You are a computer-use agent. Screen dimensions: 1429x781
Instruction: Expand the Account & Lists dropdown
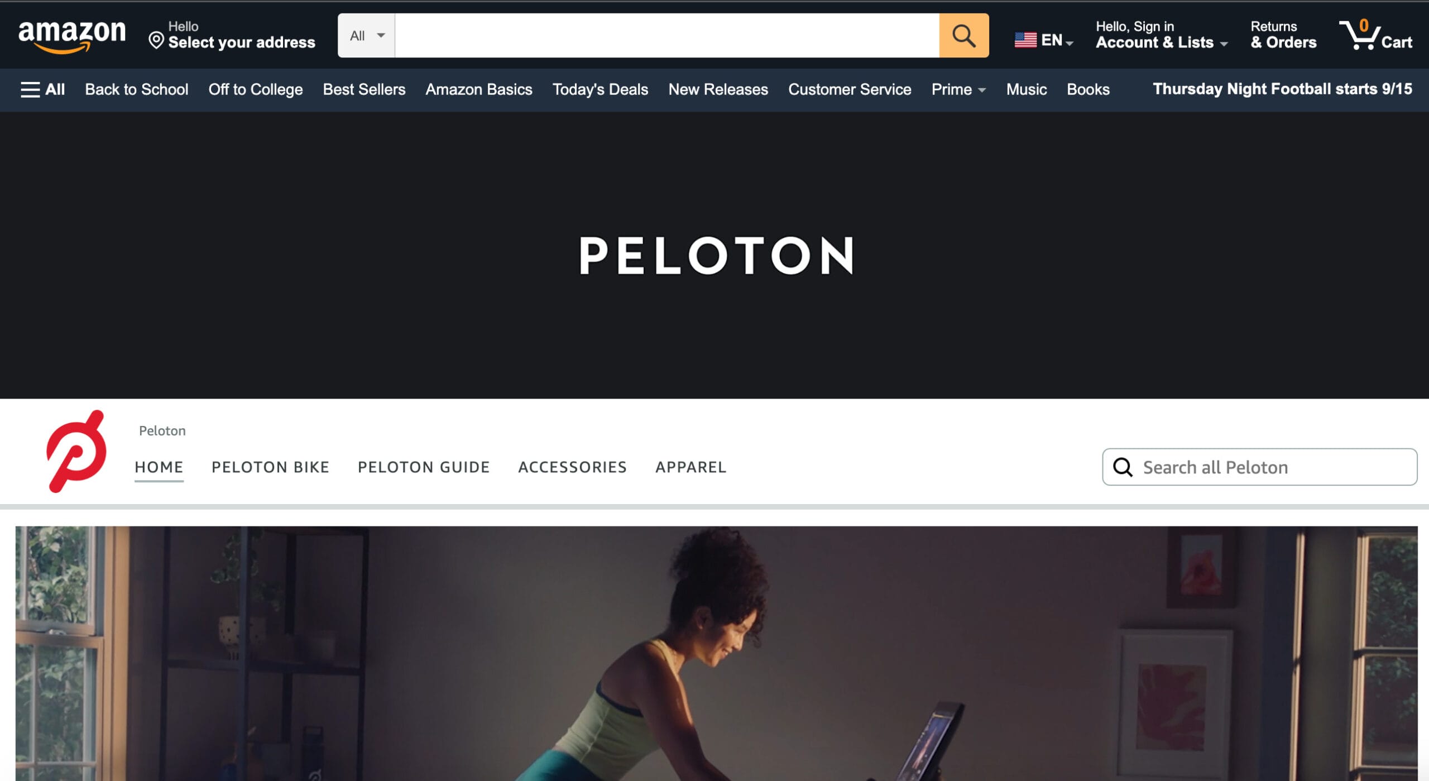pos(1161,35)
